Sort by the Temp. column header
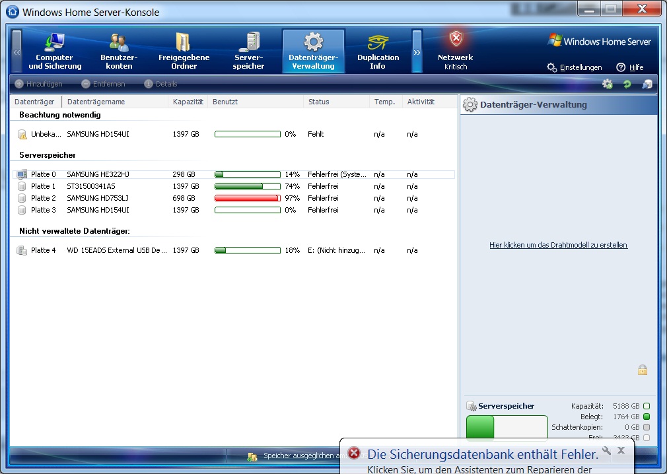Image resolution: width=667 pixels, height=474 pixels. click(x=386, y=102)
